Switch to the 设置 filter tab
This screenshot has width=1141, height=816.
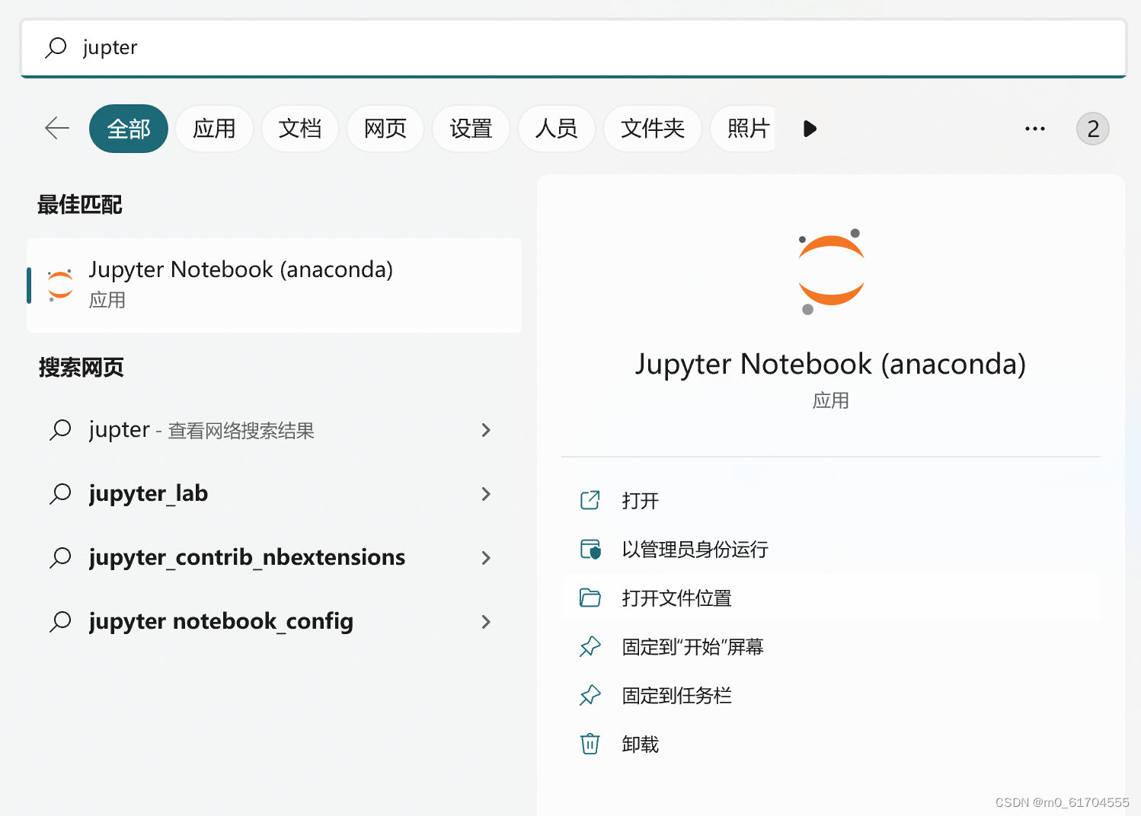point(471,129)
